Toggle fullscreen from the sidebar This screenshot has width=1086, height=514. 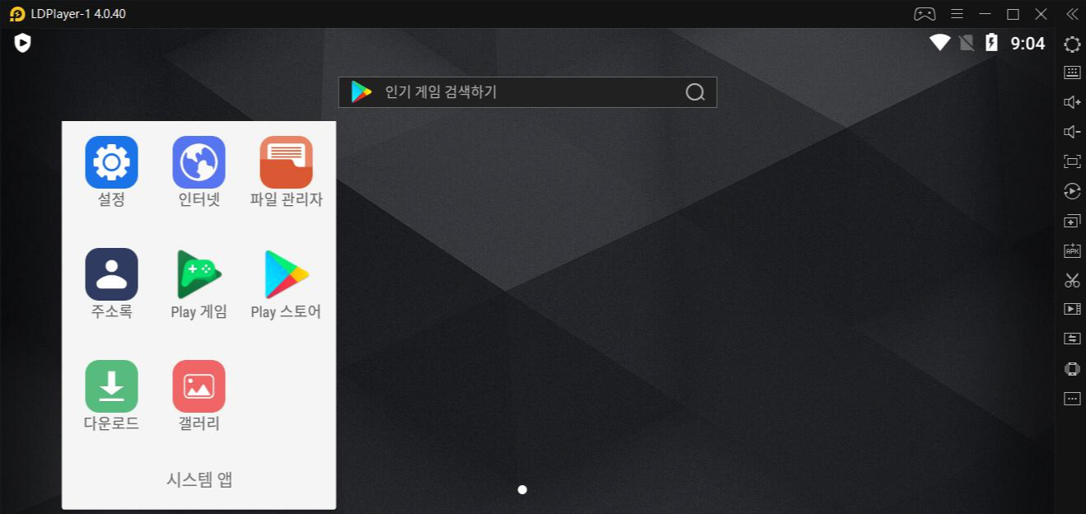(x=1072, y=161)
